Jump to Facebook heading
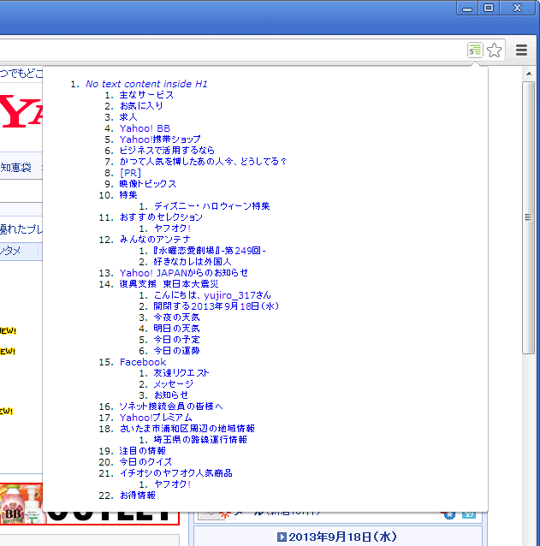 pos(143,362)
